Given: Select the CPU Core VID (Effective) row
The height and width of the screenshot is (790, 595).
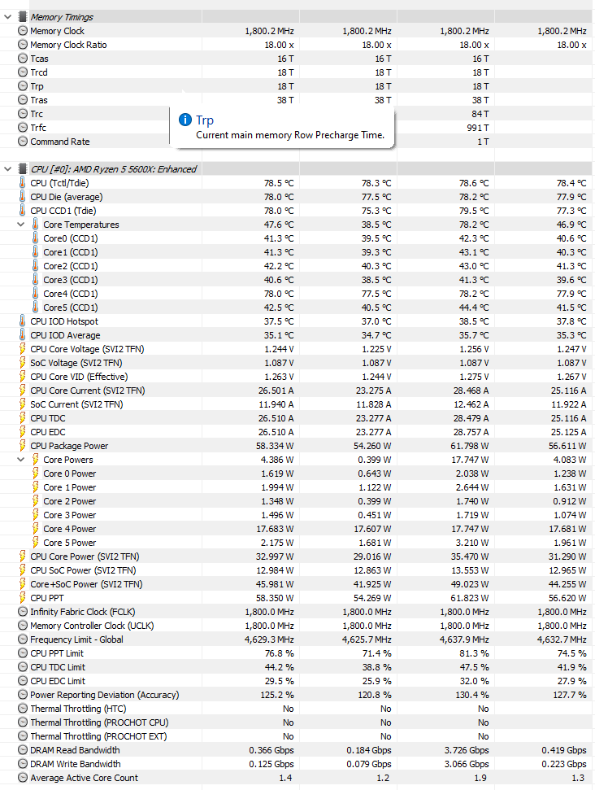Looking at the screenshot, I should coord(297,377).
